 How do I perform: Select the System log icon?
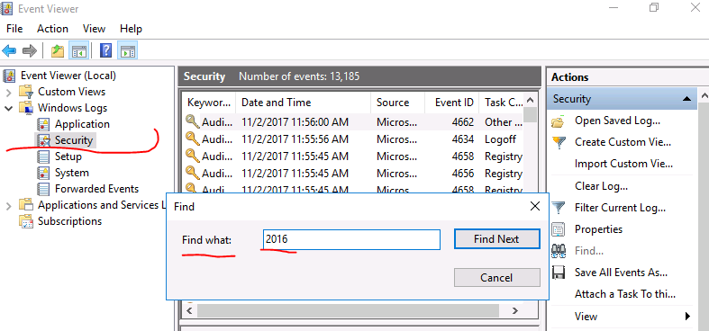(43, 173)
